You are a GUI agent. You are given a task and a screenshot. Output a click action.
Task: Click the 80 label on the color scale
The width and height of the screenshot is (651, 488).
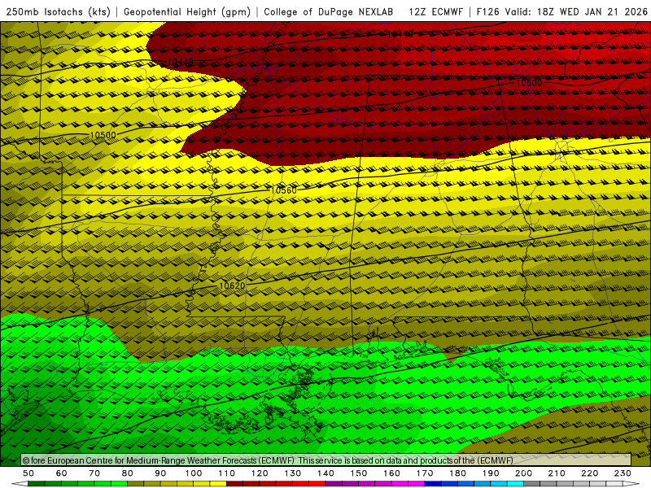(x=128, y=473)
